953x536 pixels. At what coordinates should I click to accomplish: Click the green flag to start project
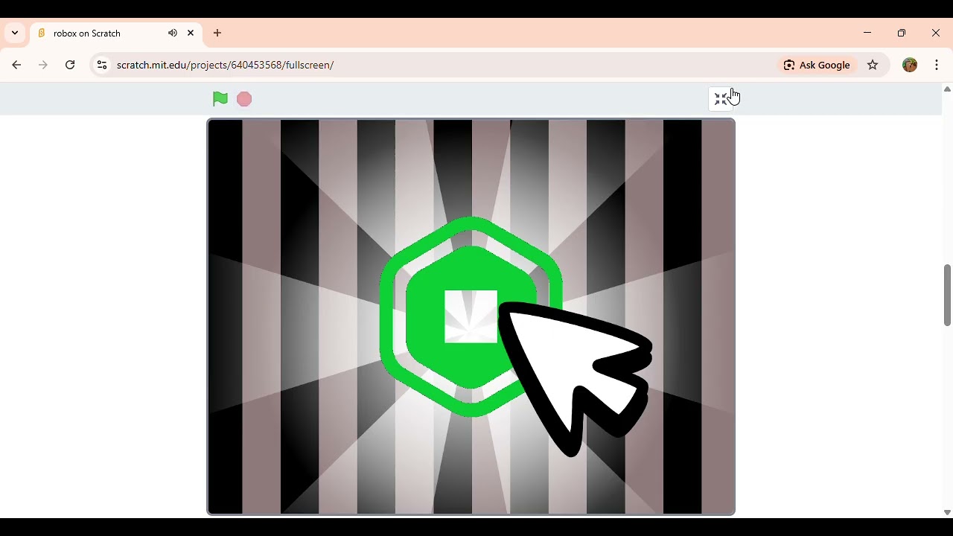click(x=220, y=99)
